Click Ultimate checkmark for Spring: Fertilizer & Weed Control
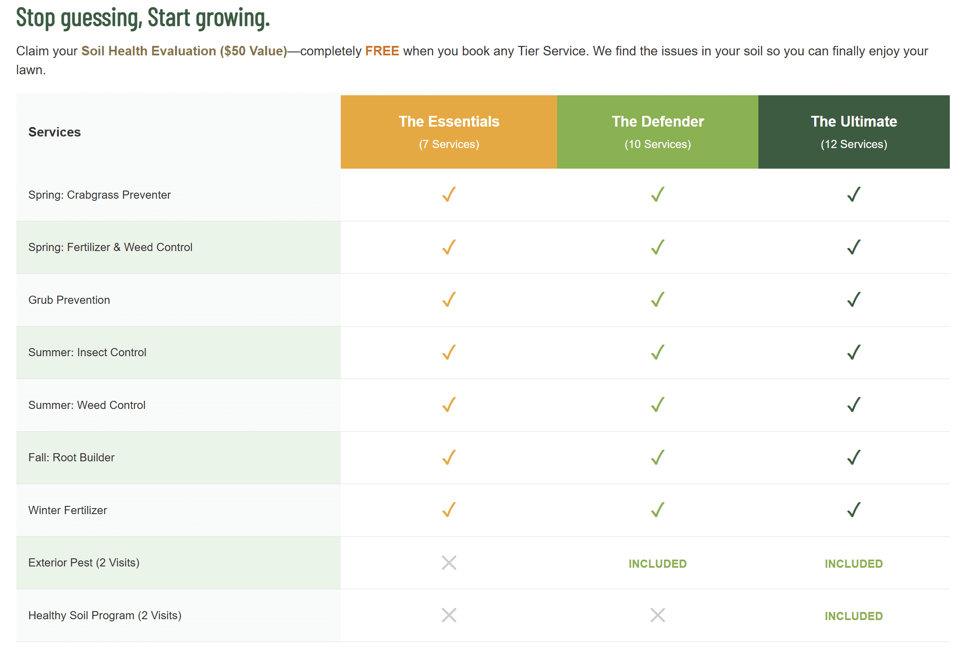 pos(854,247)
